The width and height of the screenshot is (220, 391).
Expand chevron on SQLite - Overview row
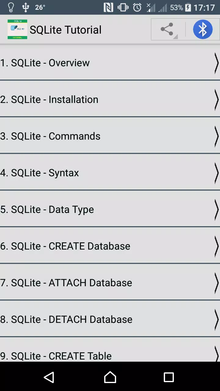(216, 63)
